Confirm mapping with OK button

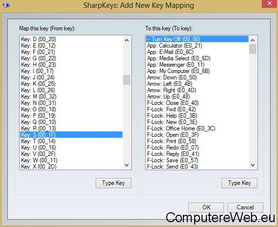coord(206,207)
